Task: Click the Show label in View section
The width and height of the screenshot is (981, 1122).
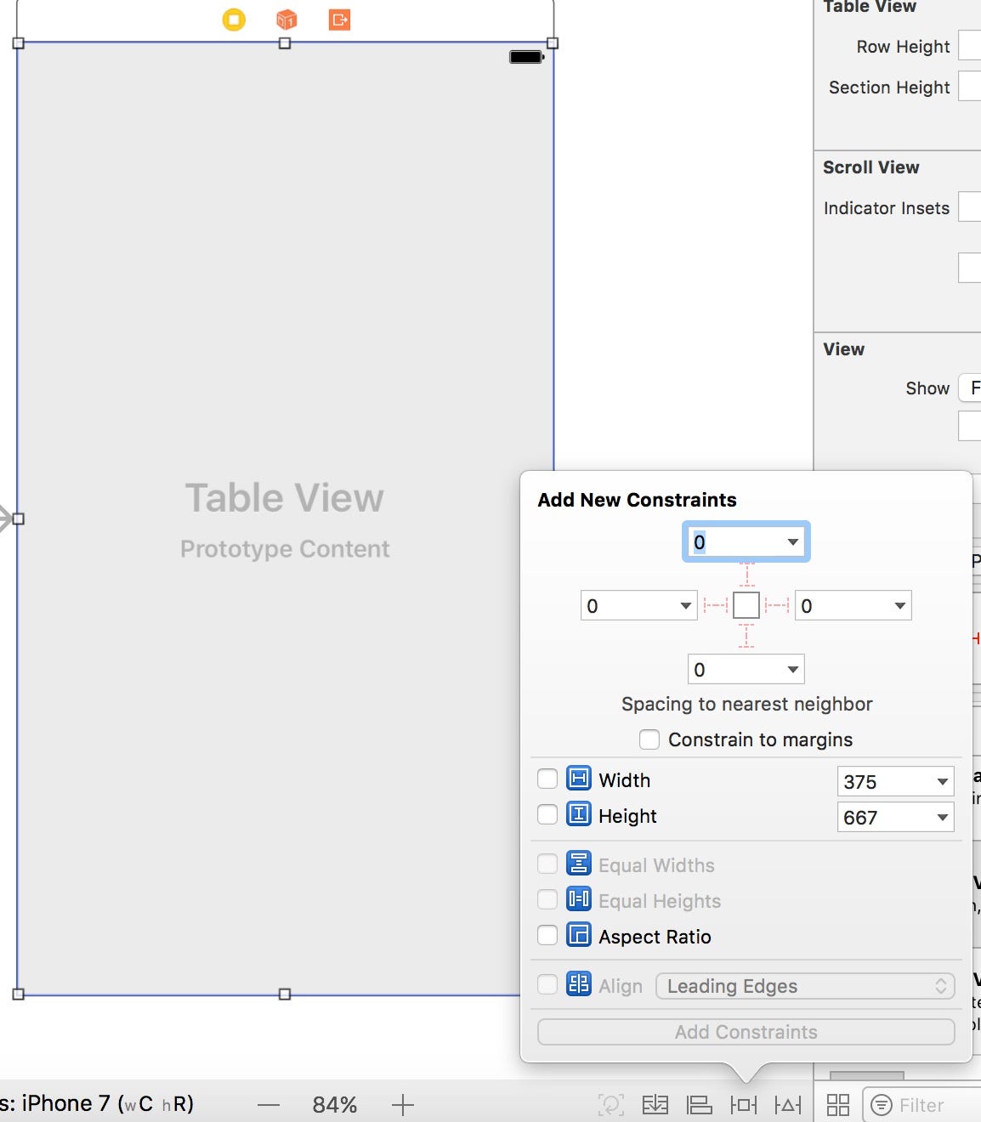Action: click(927, 388)
